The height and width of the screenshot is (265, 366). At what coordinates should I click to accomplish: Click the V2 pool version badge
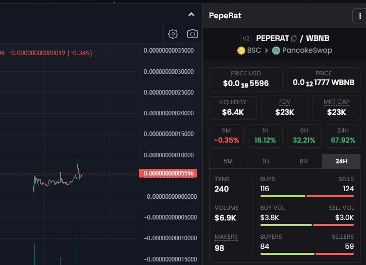246,38
